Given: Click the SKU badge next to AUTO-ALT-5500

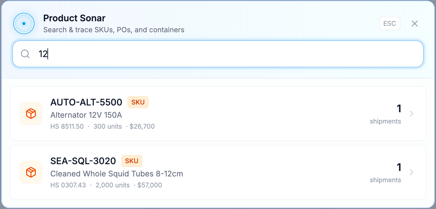Looking at the screenshot, I should click(x=138, y=102).
